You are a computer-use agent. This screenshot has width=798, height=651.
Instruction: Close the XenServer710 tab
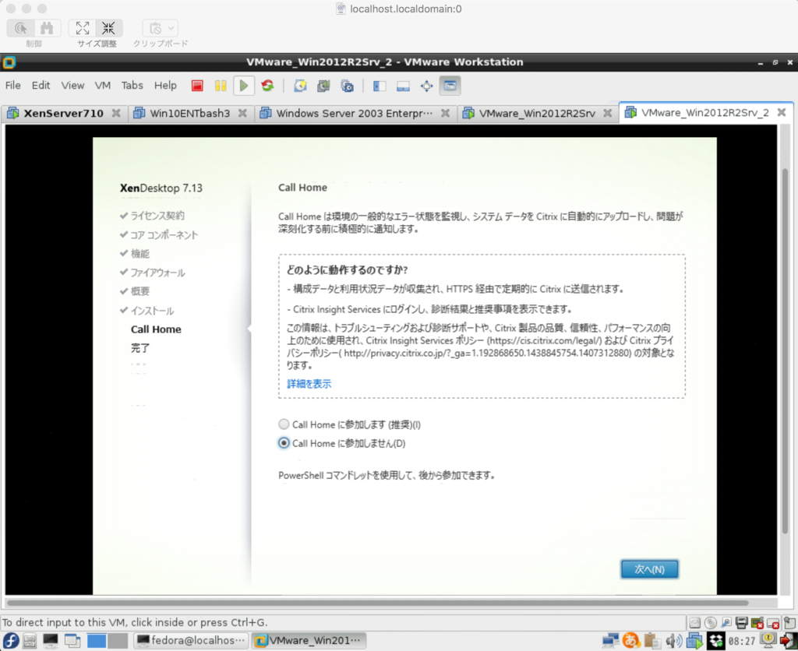[116, 113]
